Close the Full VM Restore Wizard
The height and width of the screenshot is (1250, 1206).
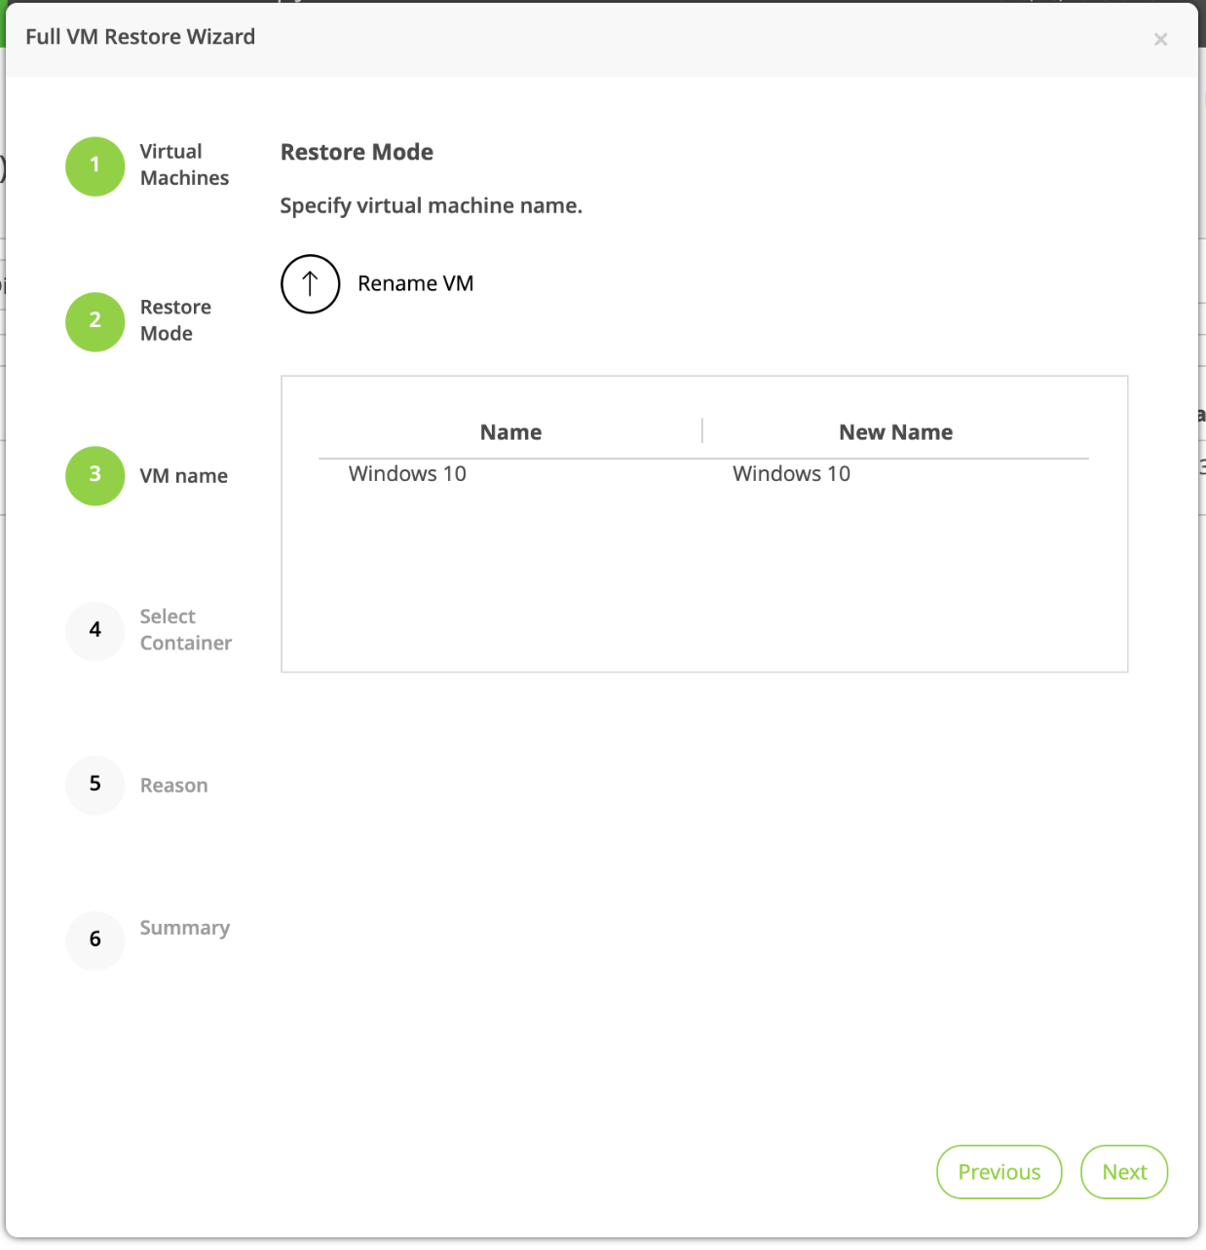[x=1160, y=39]
